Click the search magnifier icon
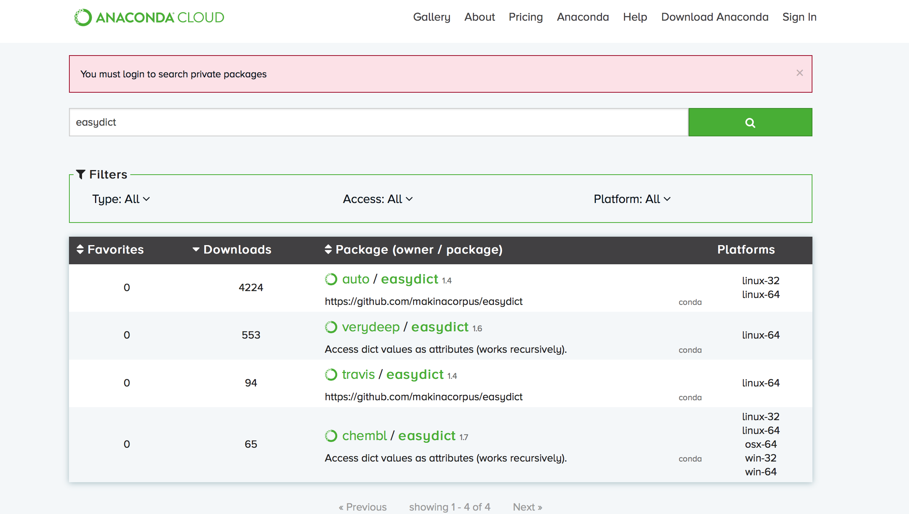Screen dimensions: 909x514 [x=750, y=122]
